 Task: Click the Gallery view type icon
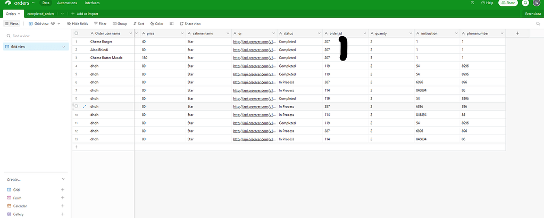[x=10, y=214]
